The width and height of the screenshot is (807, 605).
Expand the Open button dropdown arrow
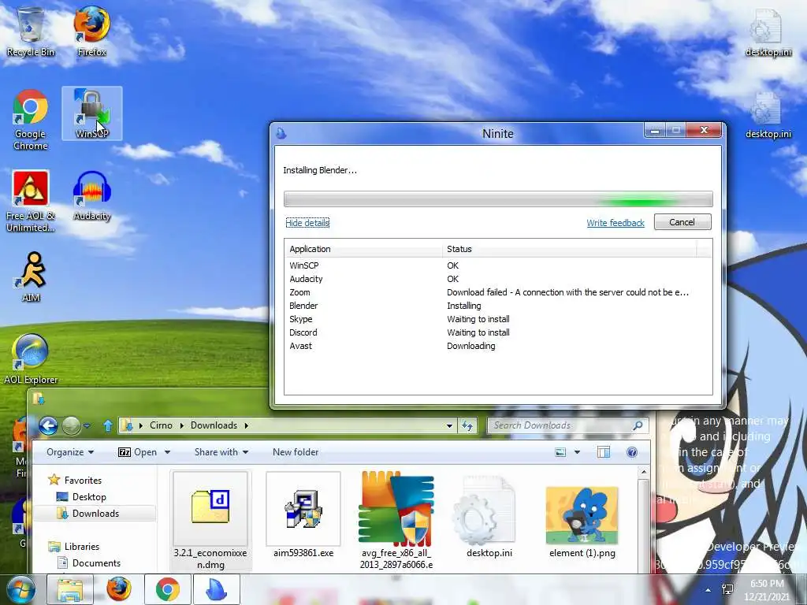167,452
